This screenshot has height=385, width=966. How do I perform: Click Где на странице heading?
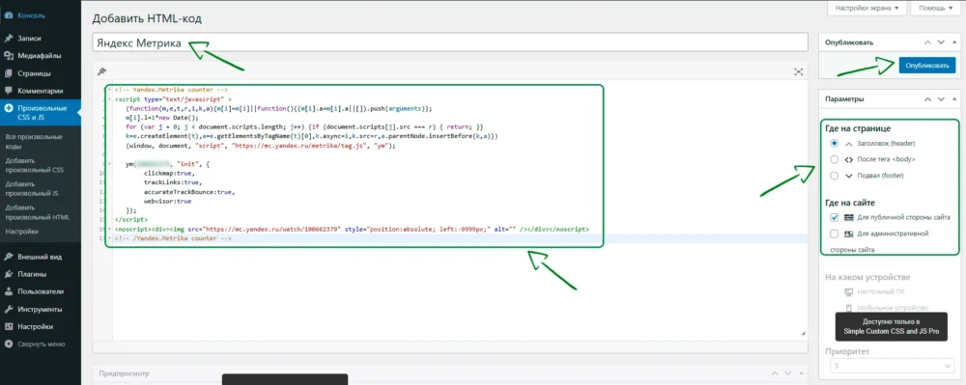(859, 128)
